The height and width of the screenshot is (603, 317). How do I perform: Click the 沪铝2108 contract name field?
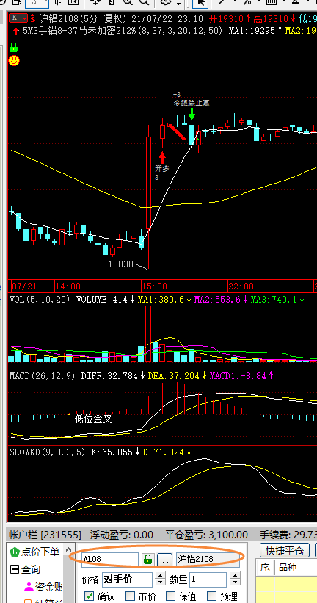point(208,559)
